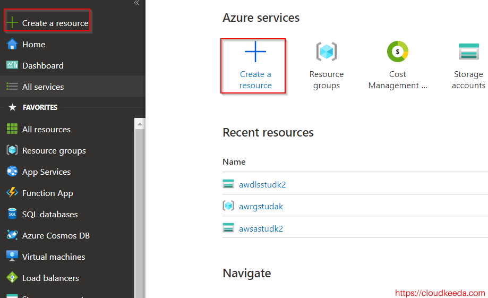The height and width of the screenshot is (298, 488).
Task: Click the sidebar scrollbar up arrow
Action: pos(140,124)
